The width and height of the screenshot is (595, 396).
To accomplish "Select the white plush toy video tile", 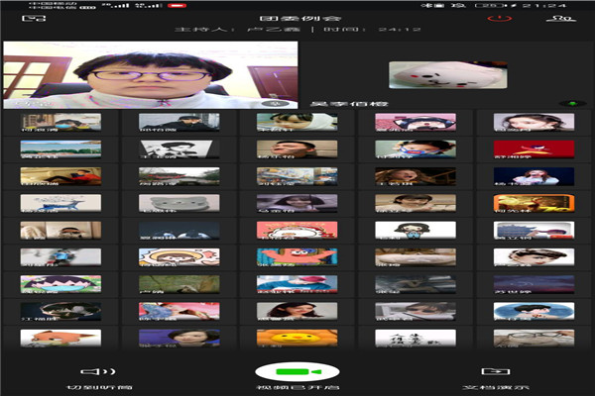I will pyautogui.click(x=427, y=74).
